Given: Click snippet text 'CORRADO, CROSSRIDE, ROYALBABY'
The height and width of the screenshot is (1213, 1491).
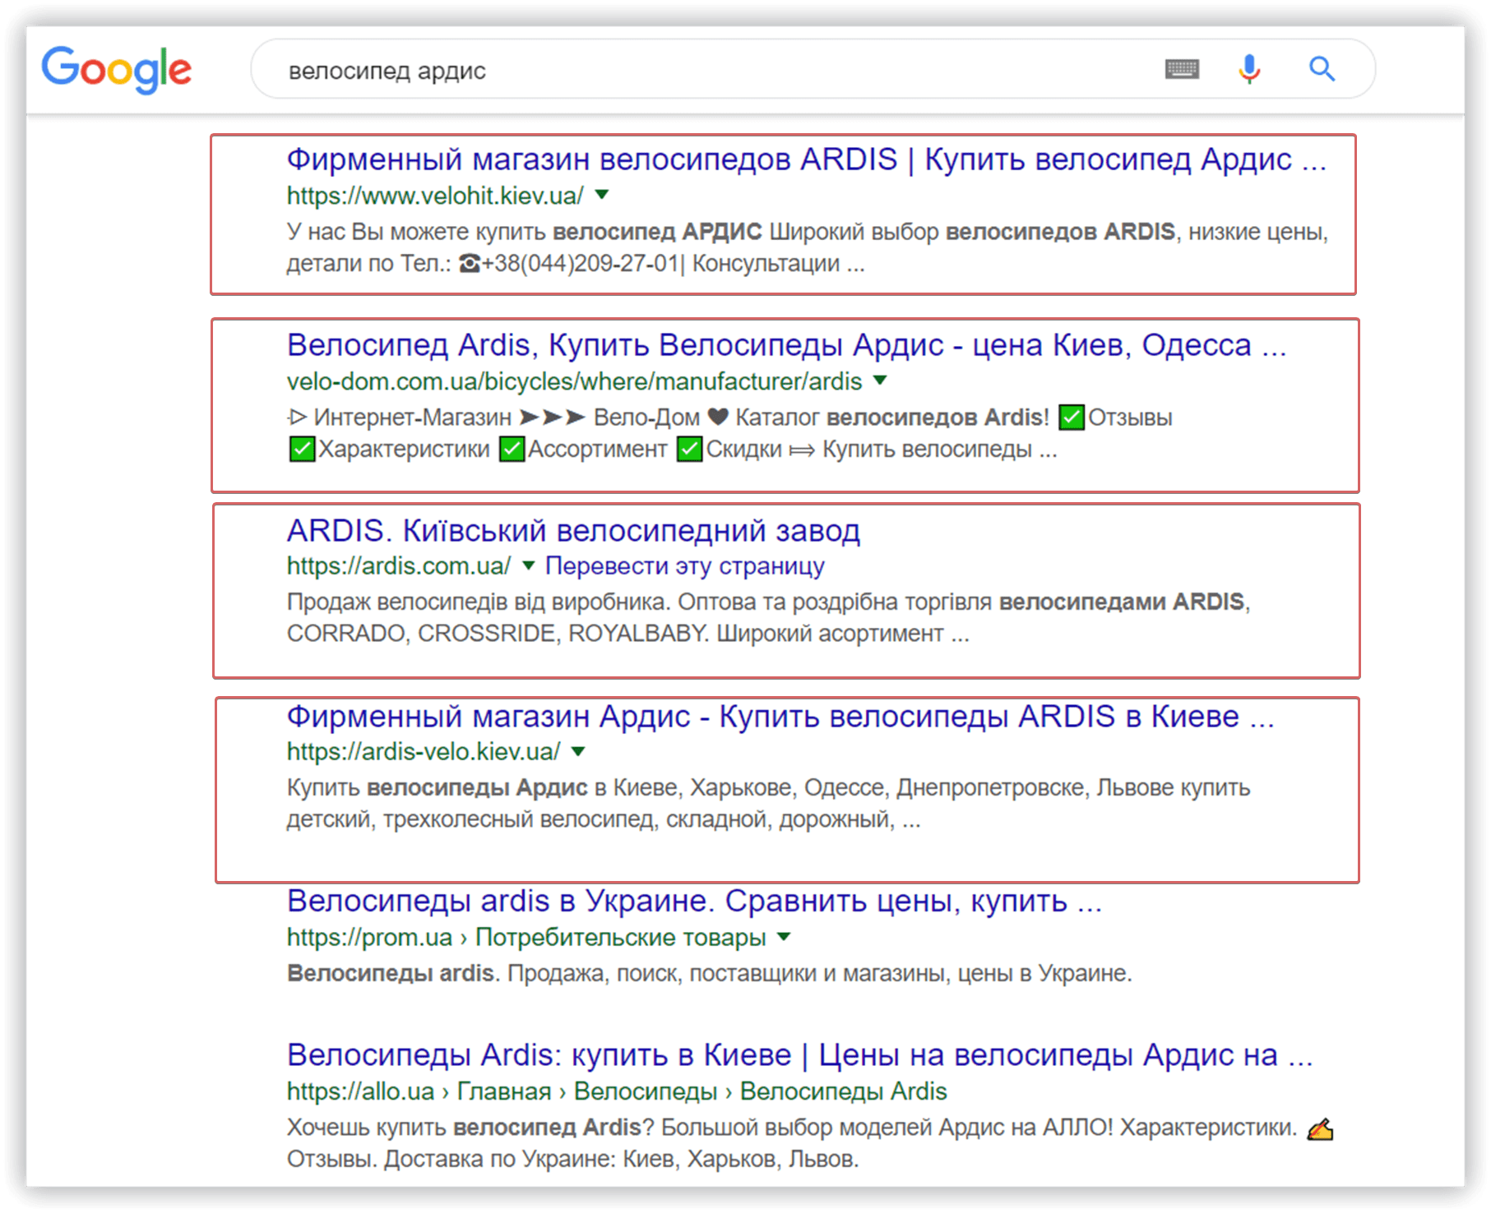Looking at the screenshot, I should click(497, 634).
